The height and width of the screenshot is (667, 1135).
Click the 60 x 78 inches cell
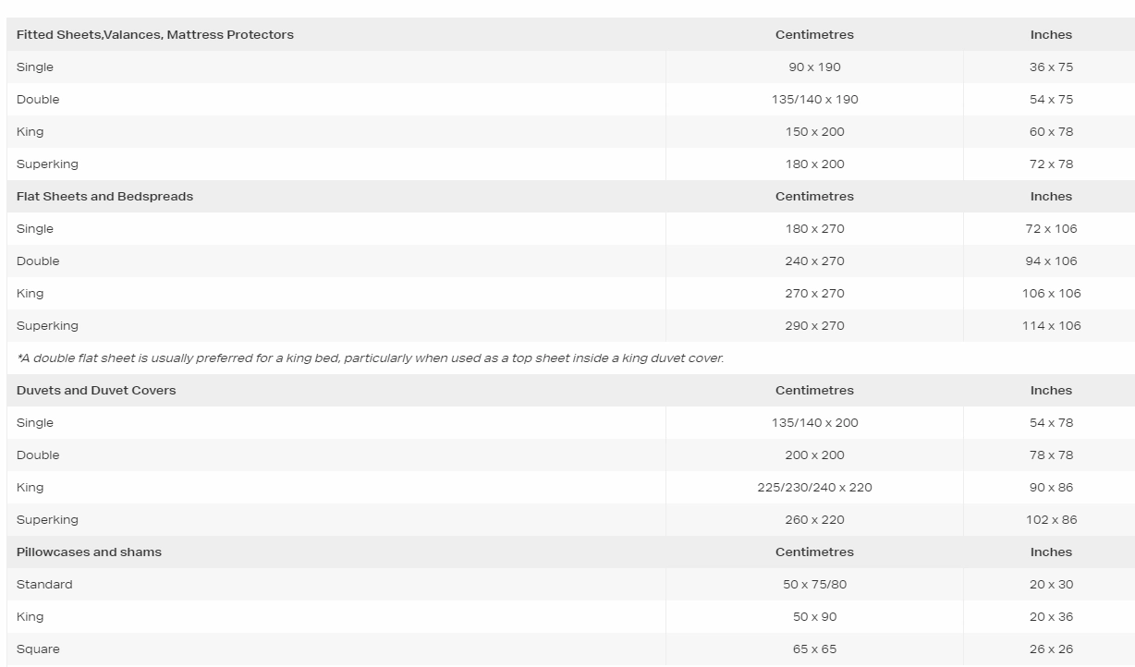1051,131
